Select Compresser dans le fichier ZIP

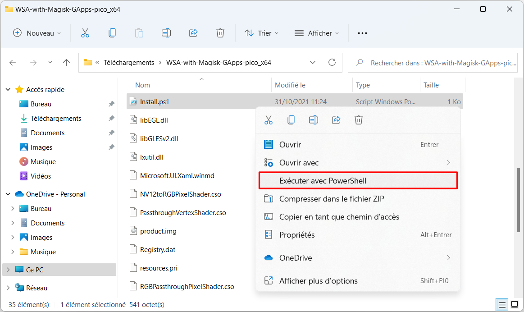point(358,199)
